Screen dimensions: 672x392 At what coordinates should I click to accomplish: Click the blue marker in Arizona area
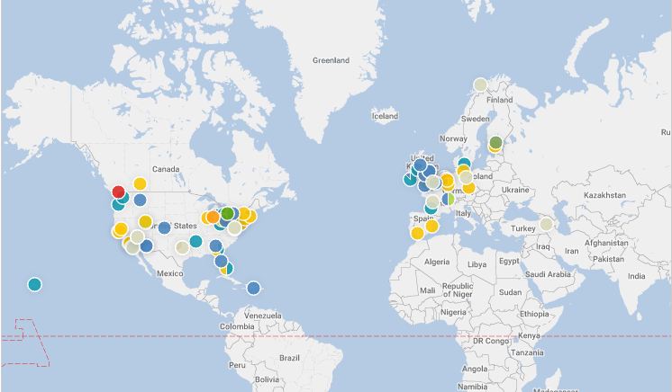coord(146,245)
